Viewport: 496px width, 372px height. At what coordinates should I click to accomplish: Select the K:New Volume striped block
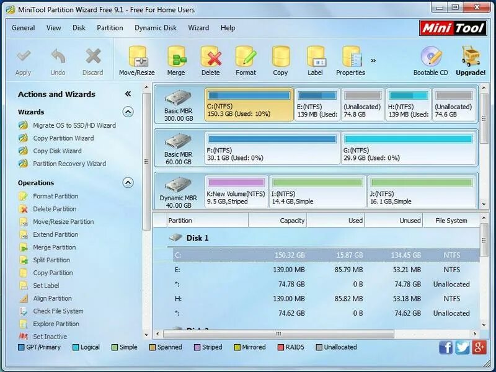pos(236,192)
